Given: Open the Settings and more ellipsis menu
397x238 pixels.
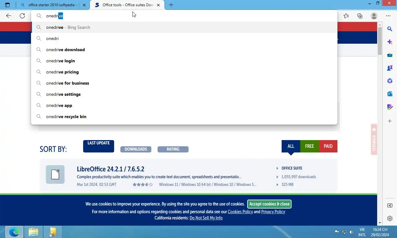Looking at the screenshot, I should pyautogui.click(x=388, y=16).
